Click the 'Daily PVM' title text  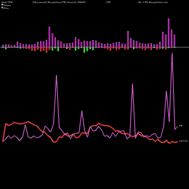point(7,2)
